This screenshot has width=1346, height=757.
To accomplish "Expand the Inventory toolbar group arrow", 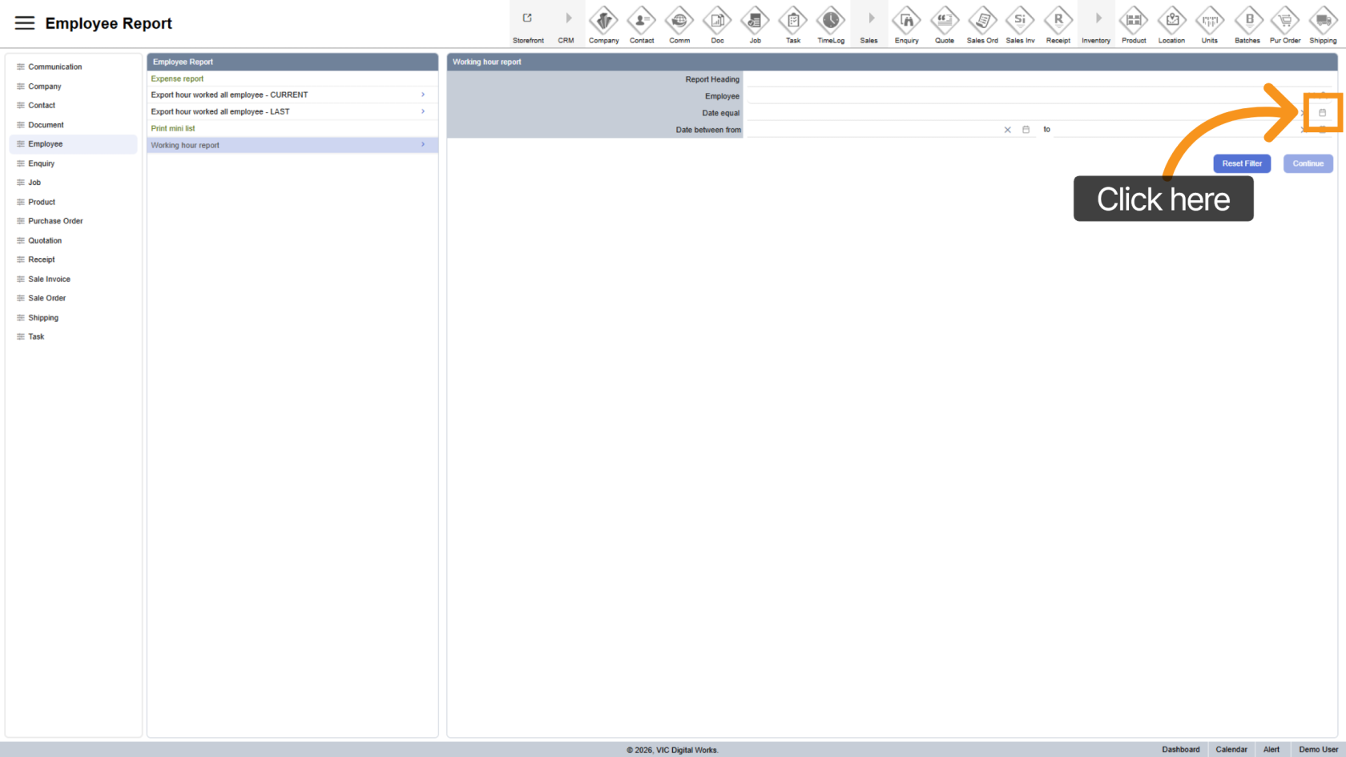I will coord(1098,19).
